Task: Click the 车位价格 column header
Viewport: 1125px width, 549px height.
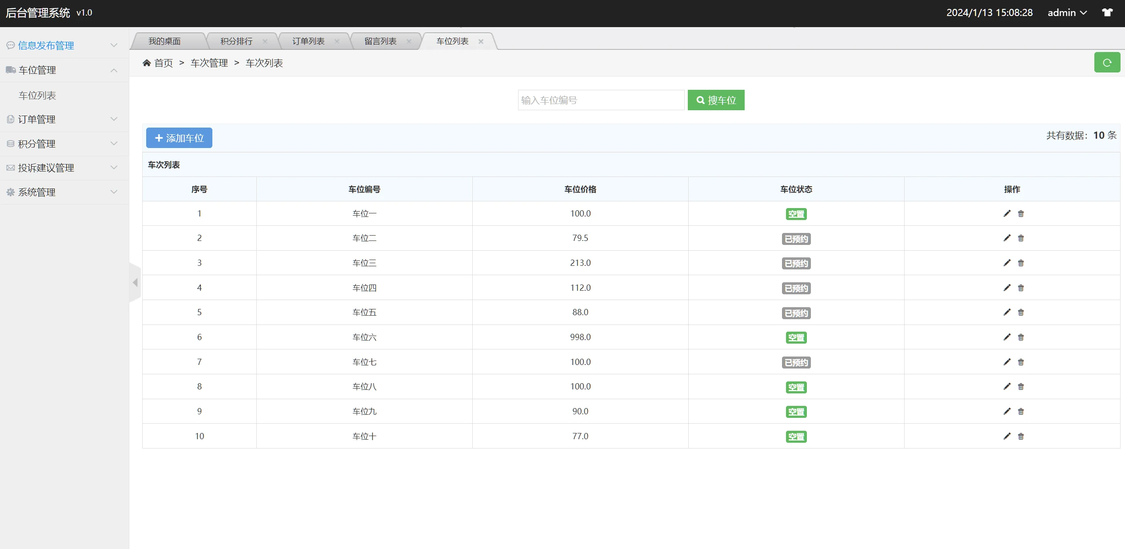Action: [x=580, y=189]
